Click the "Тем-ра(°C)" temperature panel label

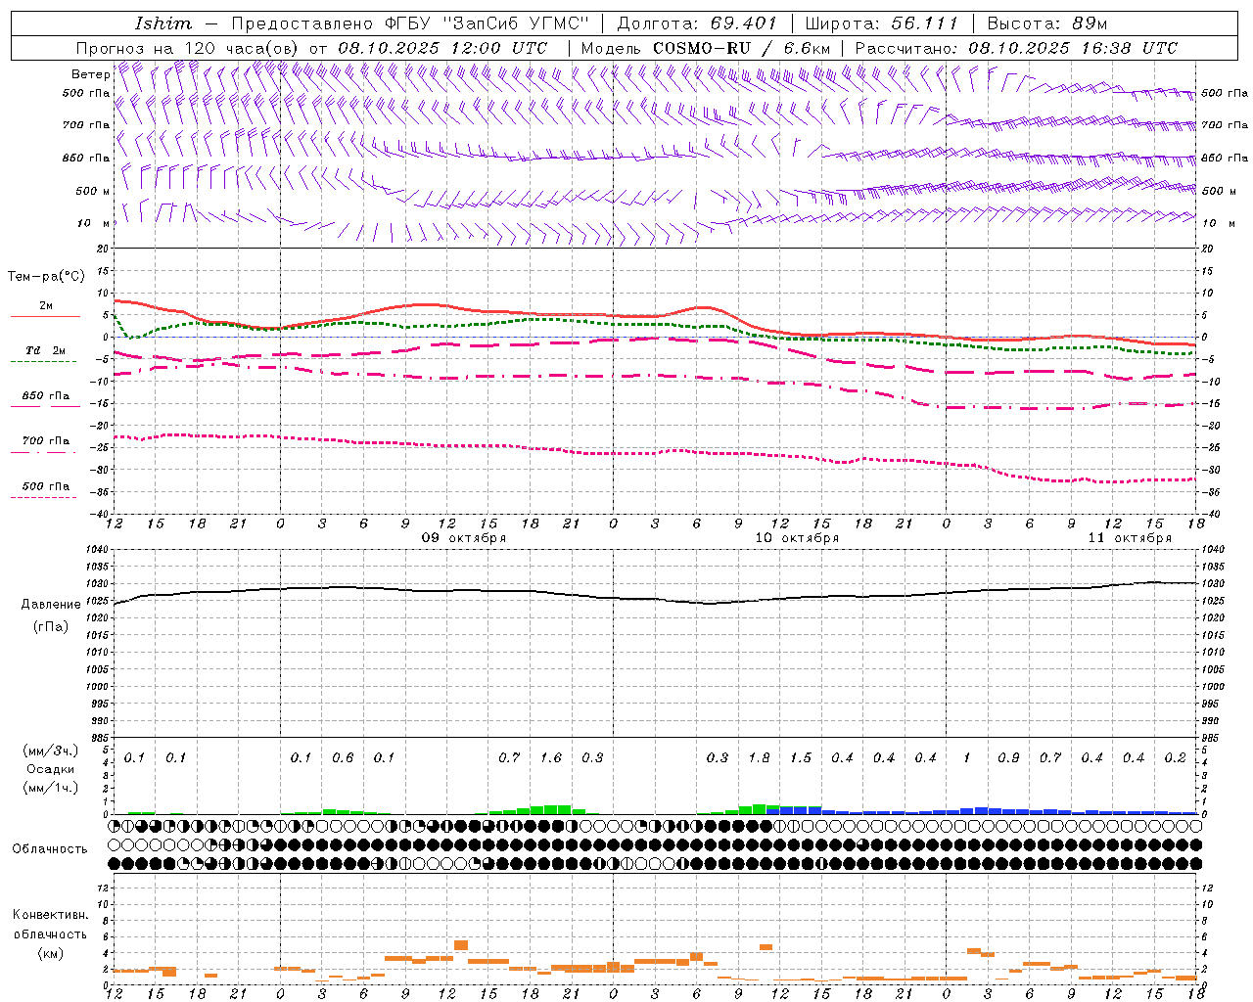point(46,277)
